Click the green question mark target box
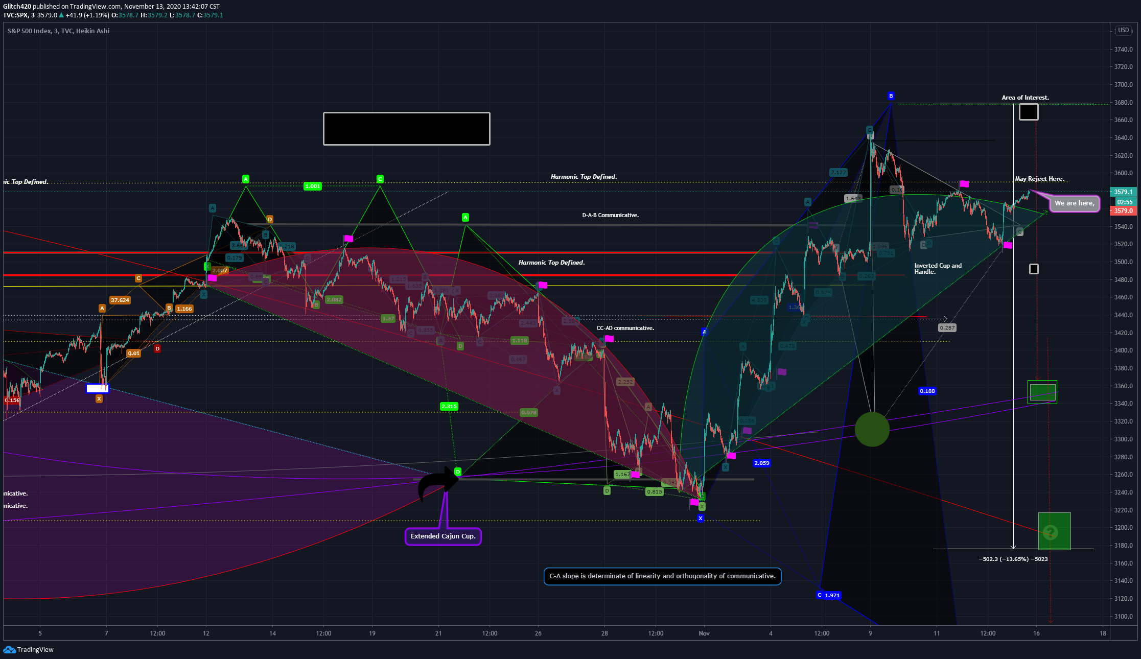1141x659 pixels. pyautogui.click(x=1054, y=531)
